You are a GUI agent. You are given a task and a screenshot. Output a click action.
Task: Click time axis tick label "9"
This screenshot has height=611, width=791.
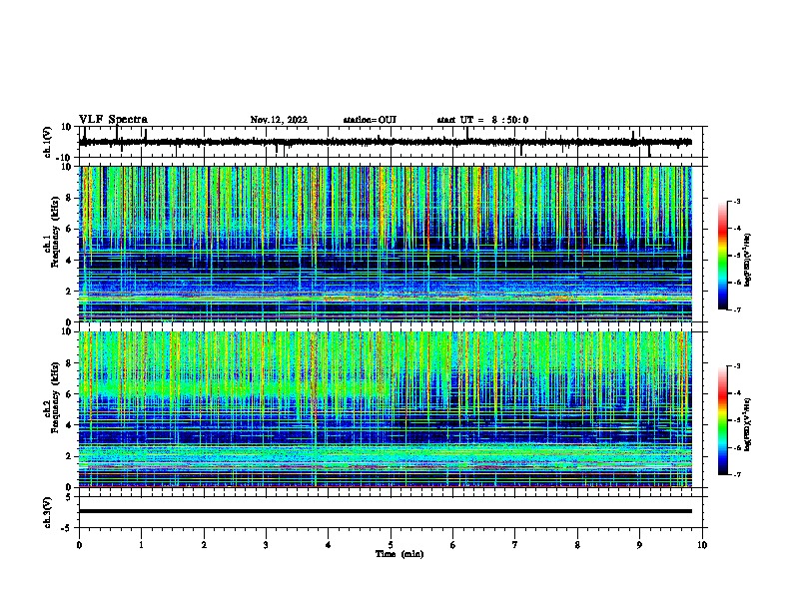pos(639,545)
